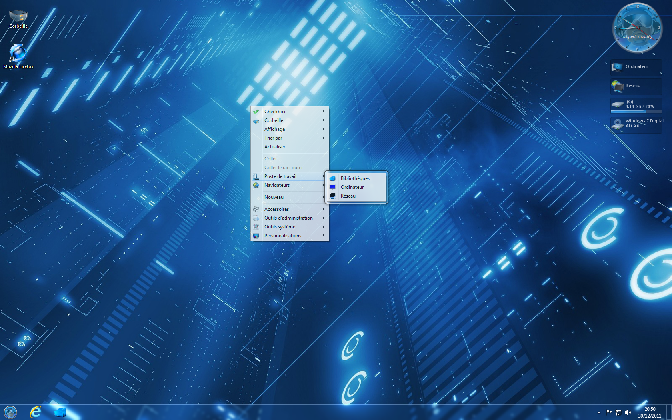
Task: Click the C: drive usage bar gadget
Action: pyautogui.click(x=636, y=105)
